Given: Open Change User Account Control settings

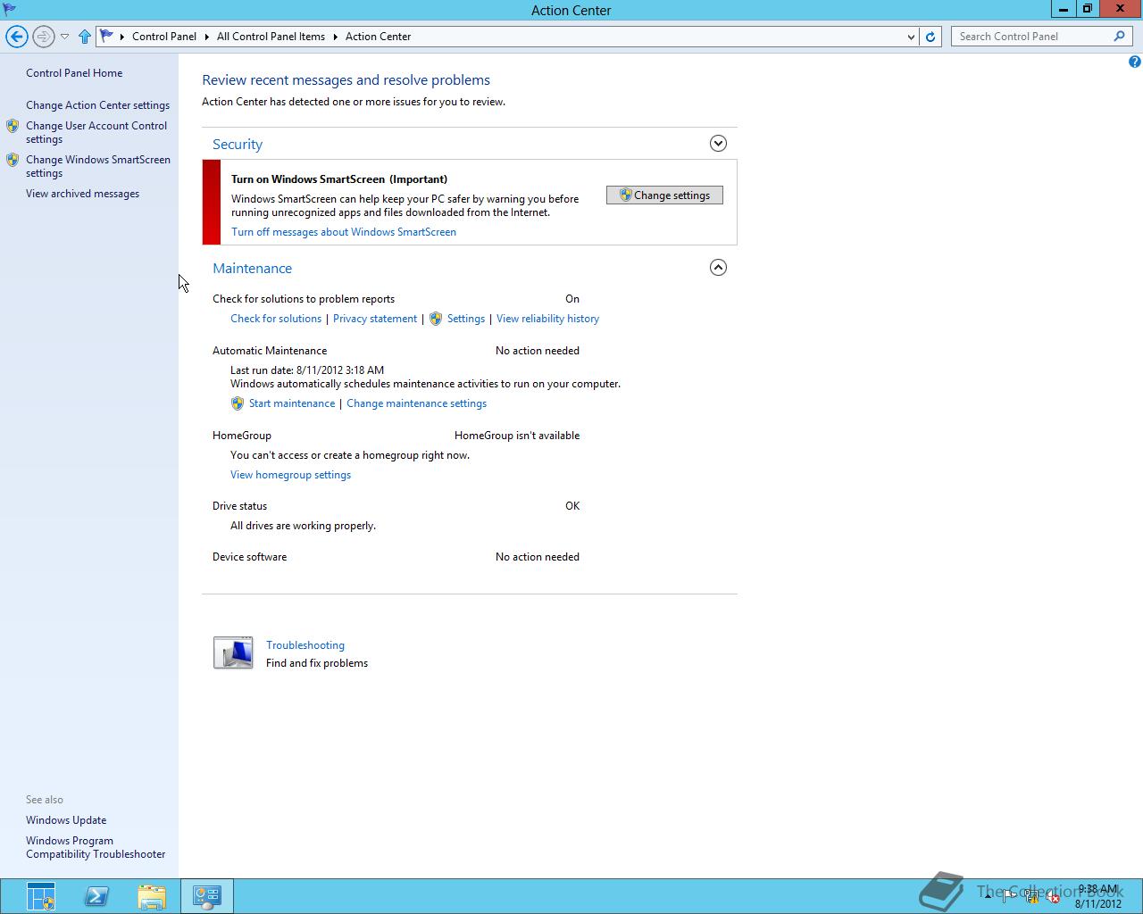Looking at the screenshot, I should click(x=96, y=132).
